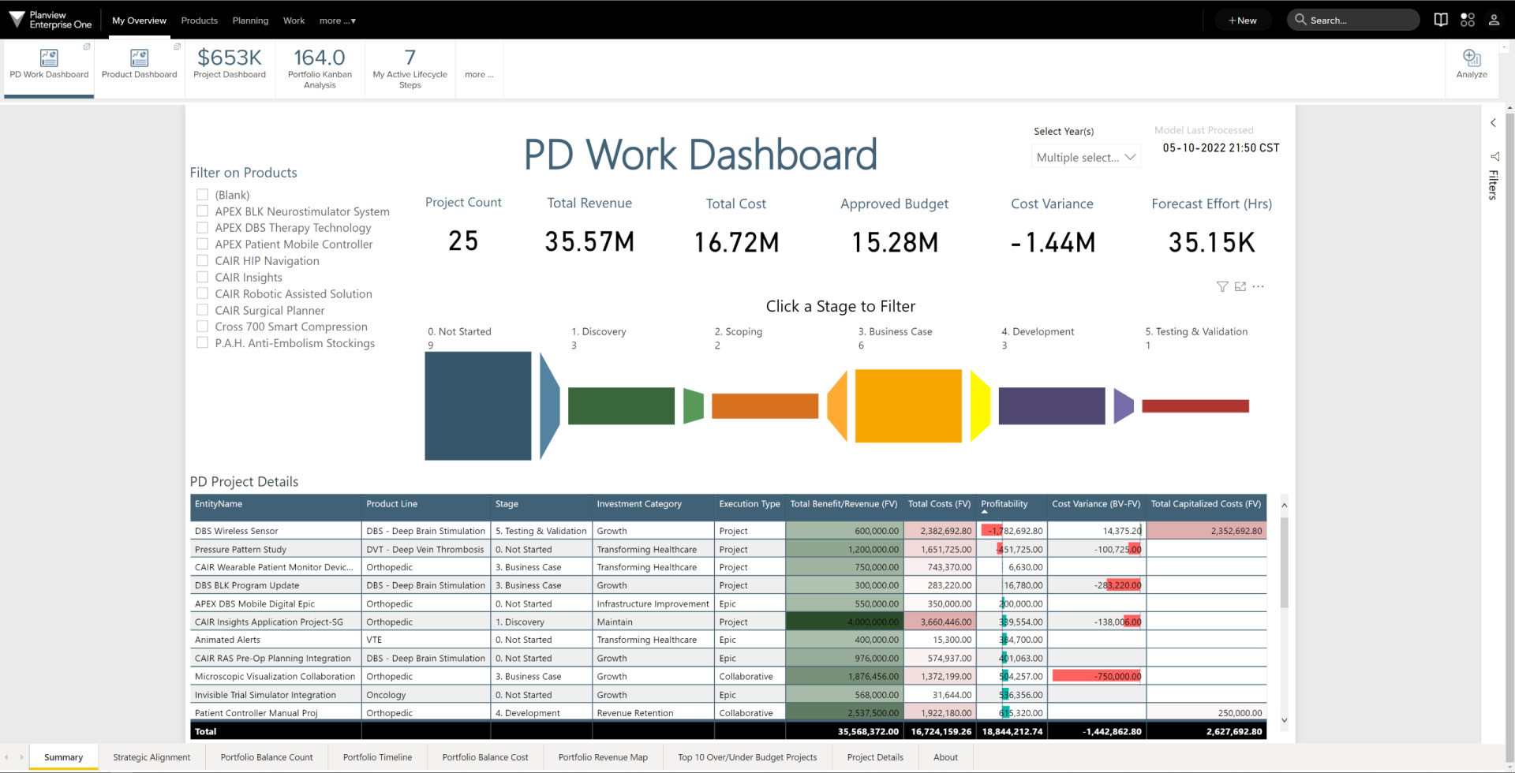
Task: Check APEX Patient Mobile Controller filter
Action: pos(202,244)
